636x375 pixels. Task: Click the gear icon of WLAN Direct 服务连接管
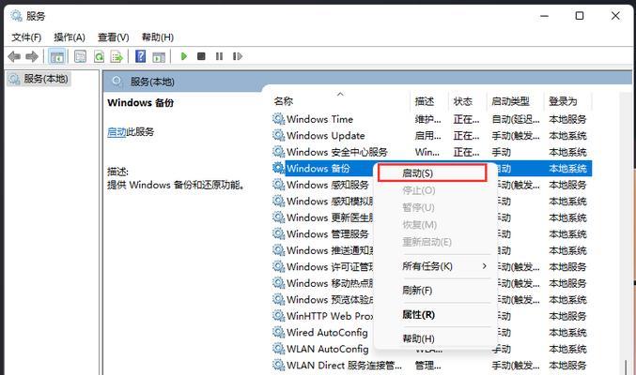(x=279, y=365)
